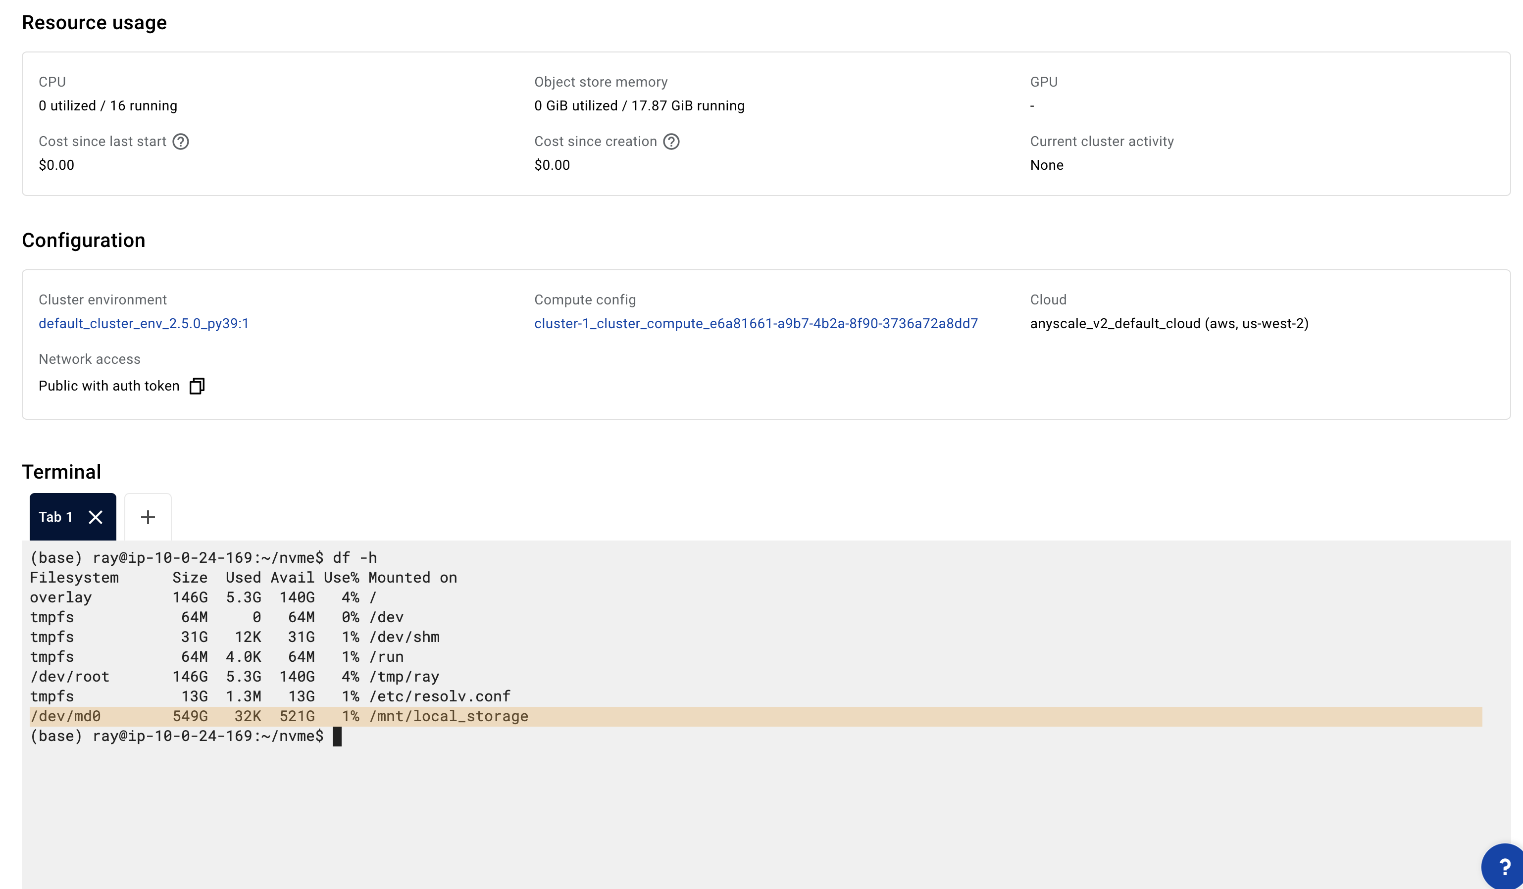The width and height of the screenshot is (1523, 889).
Task: Click the add new terminal tab icon
Action: pos(147,518)
